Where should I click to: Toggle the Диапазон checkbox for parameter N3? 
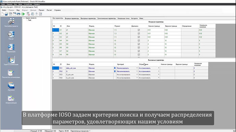pos(139,47)
